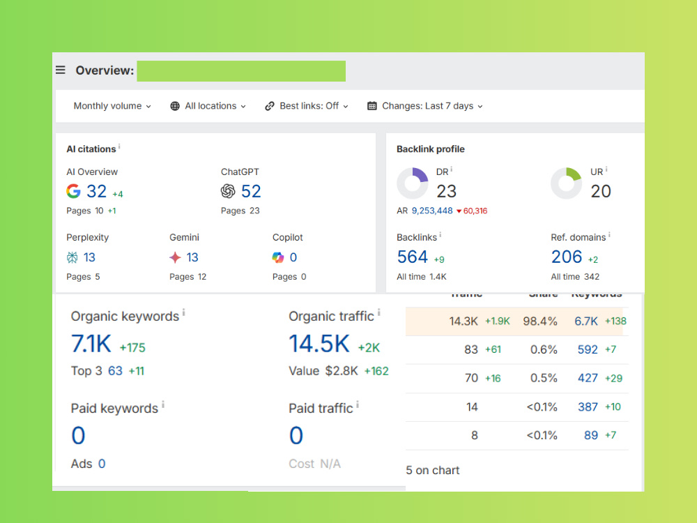
Task: Click the Pages 10 text under AI Overview
Action: (85, 211)
